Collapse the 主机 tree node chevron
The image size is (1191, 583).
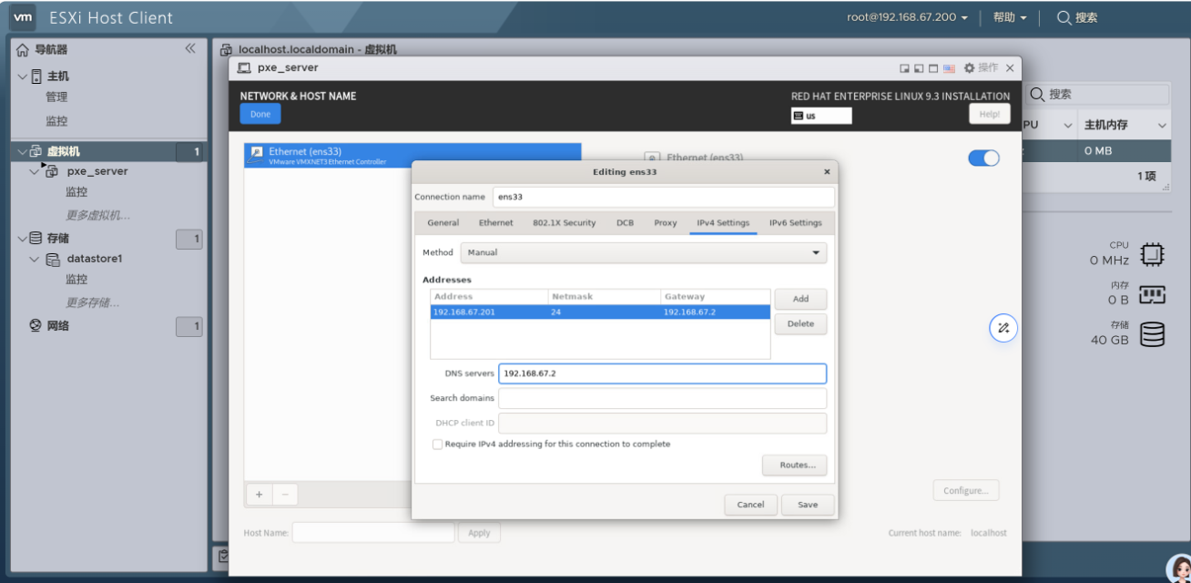pyautogui.click(x=23, y=77)
